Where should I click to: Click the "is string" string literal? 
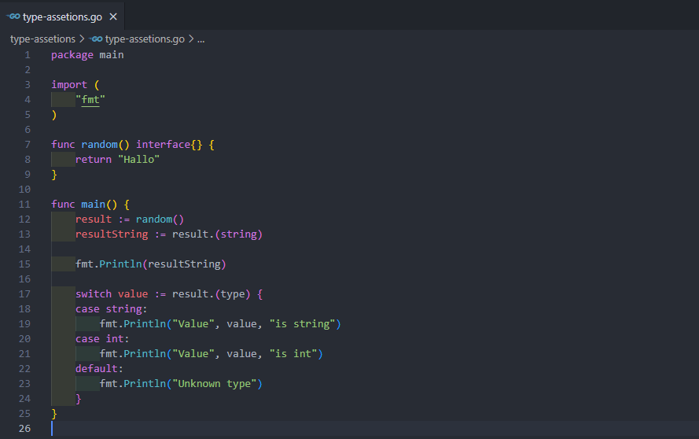(x=302, y=324)
